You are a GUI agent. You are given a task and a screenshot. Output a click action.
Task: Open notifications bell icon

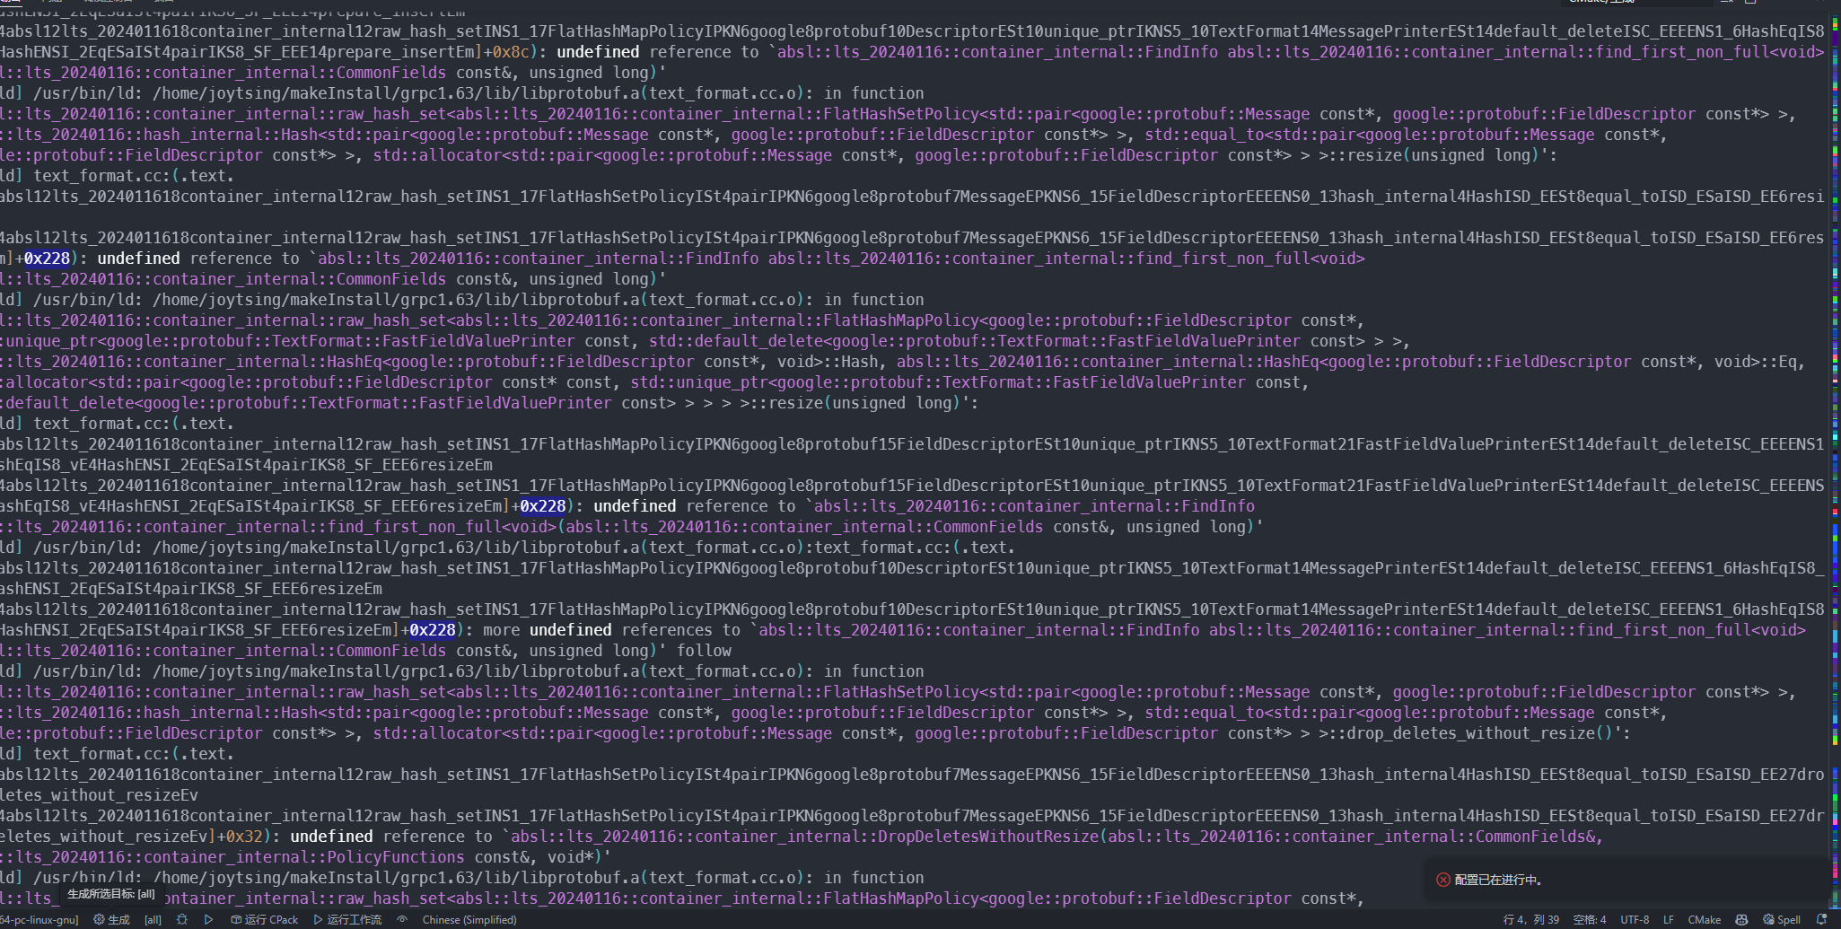click(1821, 920)
